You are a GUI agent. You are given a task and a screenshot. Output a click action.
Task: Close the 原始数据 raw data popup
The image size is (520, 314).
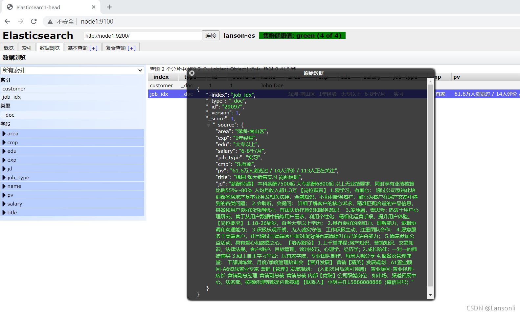(x=192, y=73)
